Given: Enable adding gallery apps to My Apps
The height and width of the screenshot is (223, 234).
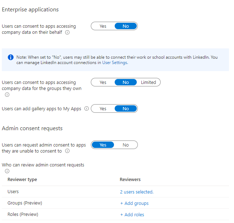Looking at the screenshot, I should pyautogui.click(x=103, y=108).
